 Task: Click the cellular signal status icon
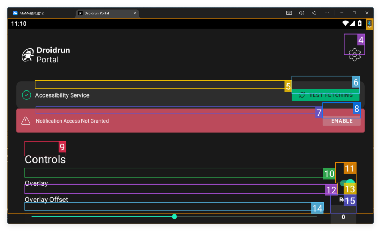[x=352, y=23]
